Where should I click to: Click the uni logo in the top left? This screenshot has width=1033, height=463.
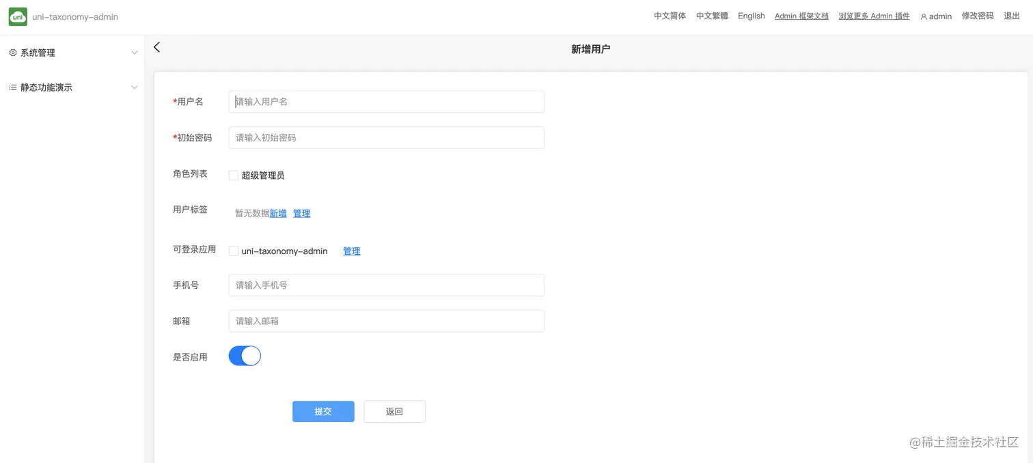18,16
